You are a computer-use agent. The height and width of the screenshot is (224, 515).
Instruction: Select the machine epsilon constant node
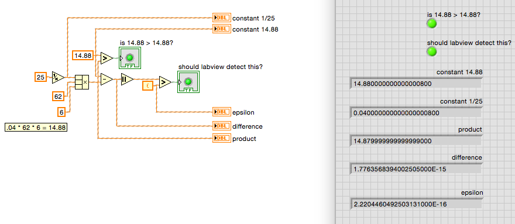[x=148, y=86]
